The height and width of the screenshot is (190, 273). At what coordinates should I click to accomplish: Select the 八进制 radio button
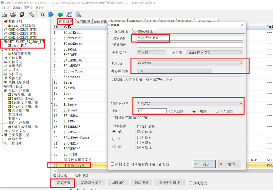171,112
